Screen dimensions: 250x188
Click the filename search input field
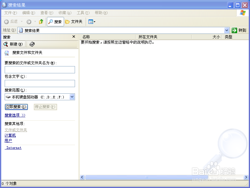[x=40, y=70]
